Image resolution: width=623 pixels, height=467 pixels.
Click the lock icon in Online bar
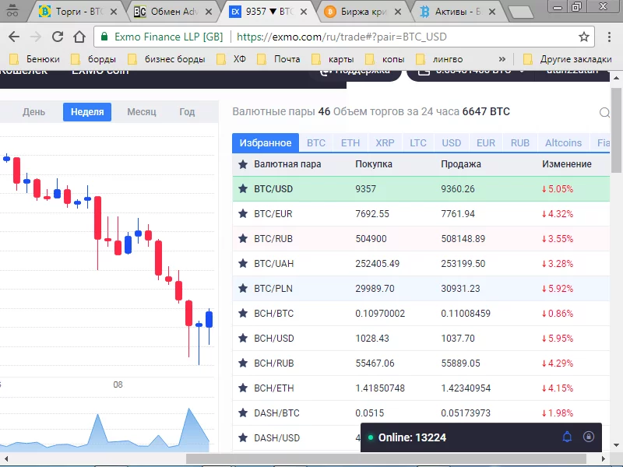[589, 437]
